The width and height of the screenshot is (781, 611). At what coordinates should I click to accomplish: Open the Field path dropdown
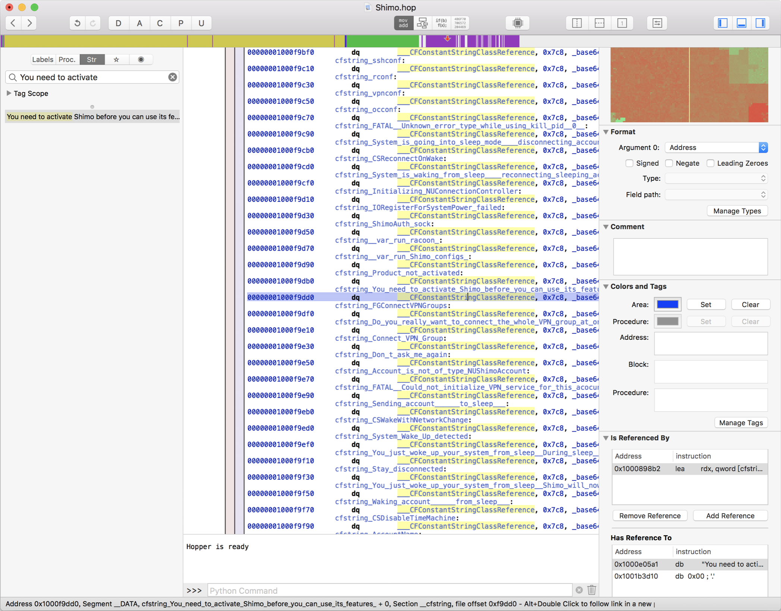pos(716,195)
